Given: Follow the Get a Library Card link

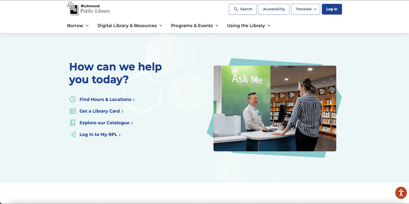Looking at the screenshot, I should 100,111.
